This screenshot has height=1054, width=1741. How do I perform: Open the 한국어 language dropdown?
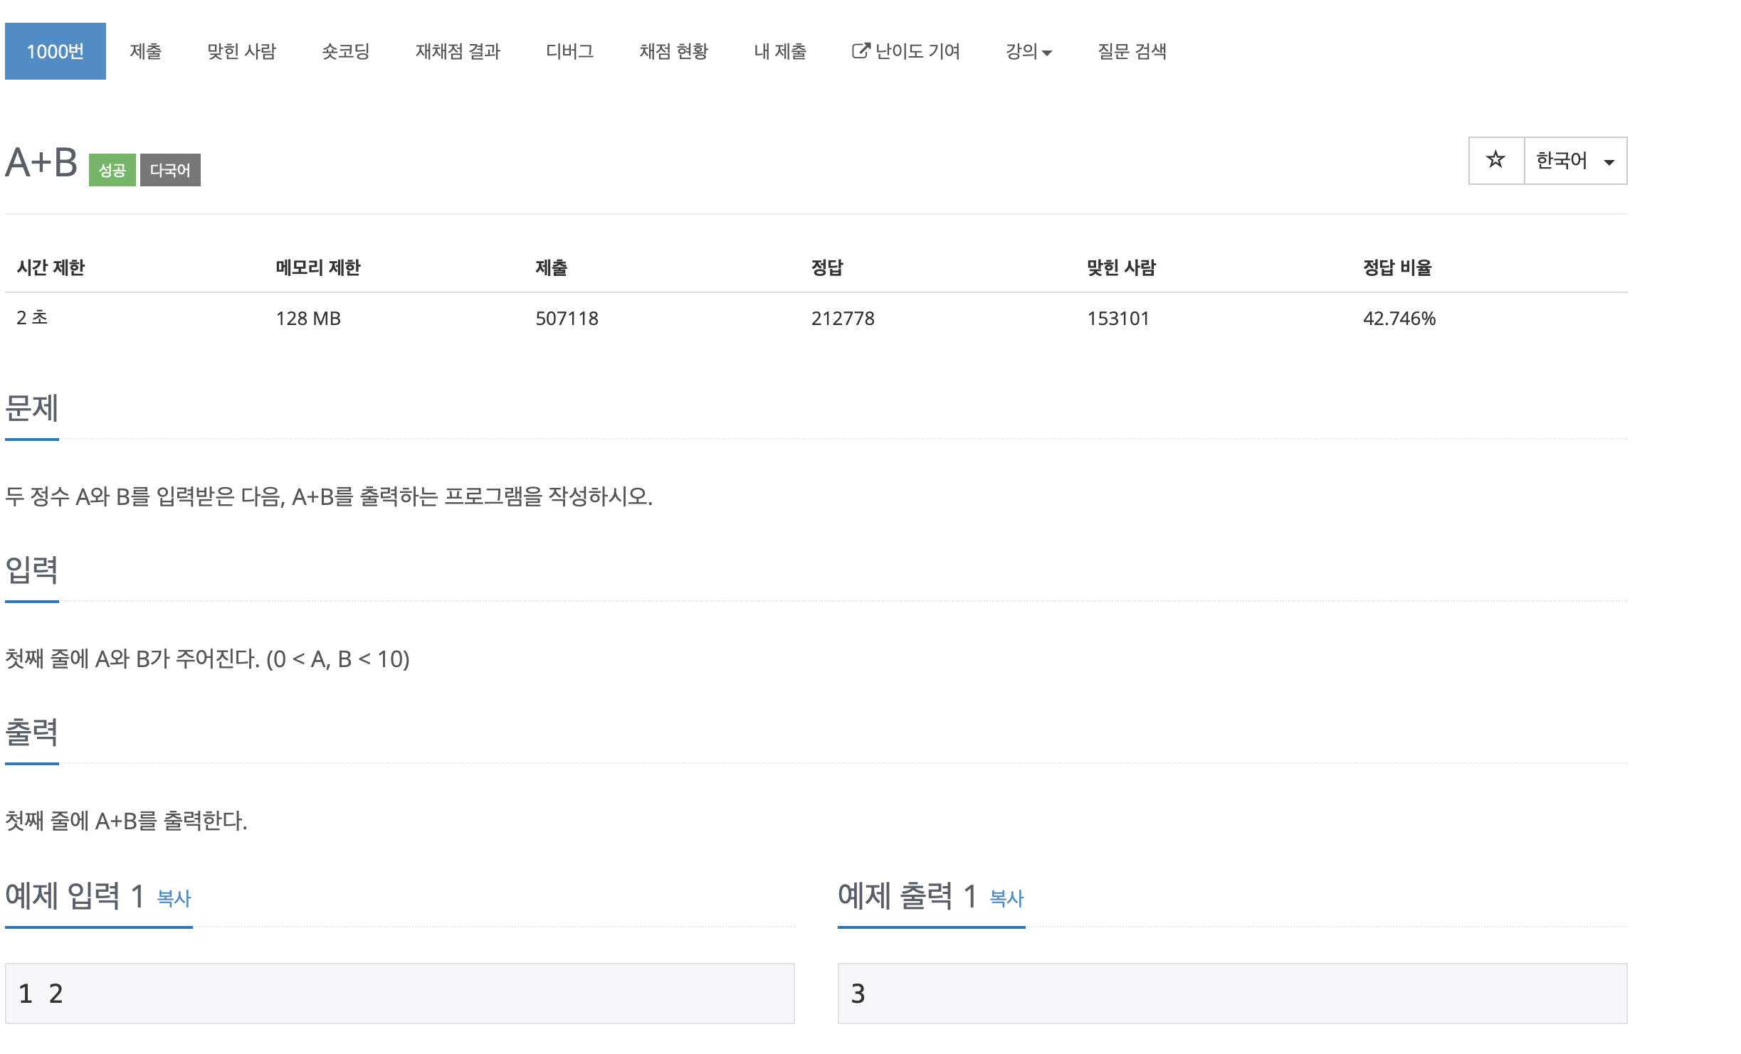point(1574,161)
